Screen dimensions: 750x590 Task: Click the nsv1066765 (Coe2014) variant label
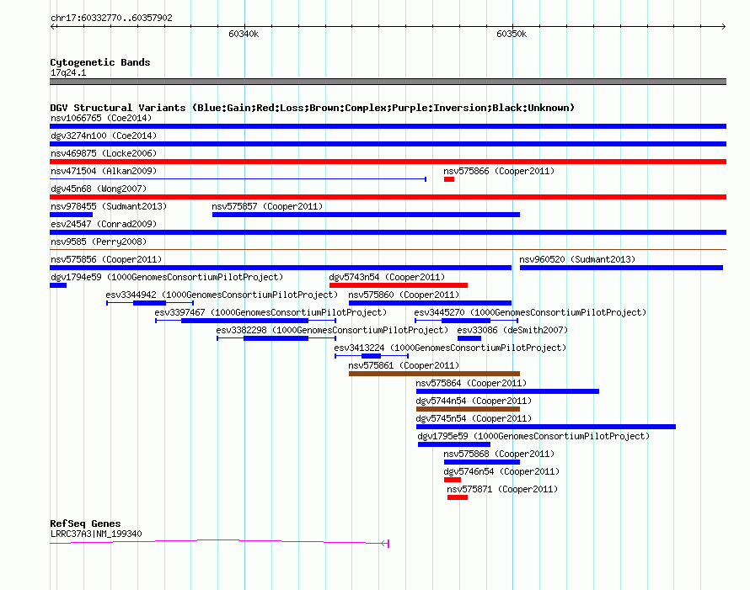101,118
